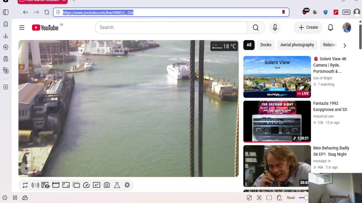Click the fullscreen-frame icon below the video

click(66, 185)
